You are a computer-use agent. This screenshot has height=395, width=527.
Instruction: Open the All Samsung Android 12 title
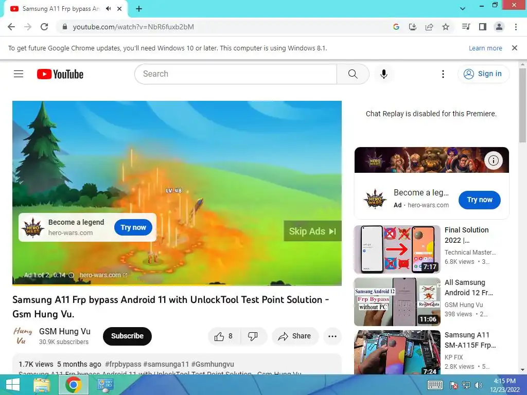pyautogui.click(x=469, y=288)
